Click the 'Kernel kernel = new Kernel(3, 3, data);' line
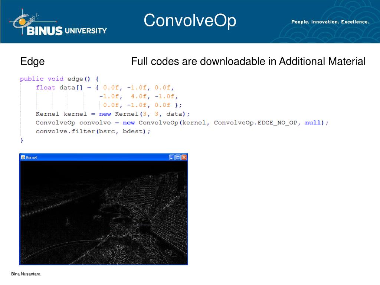The width and height of the screenshot is (380, 285). click(x=113, y=114)
